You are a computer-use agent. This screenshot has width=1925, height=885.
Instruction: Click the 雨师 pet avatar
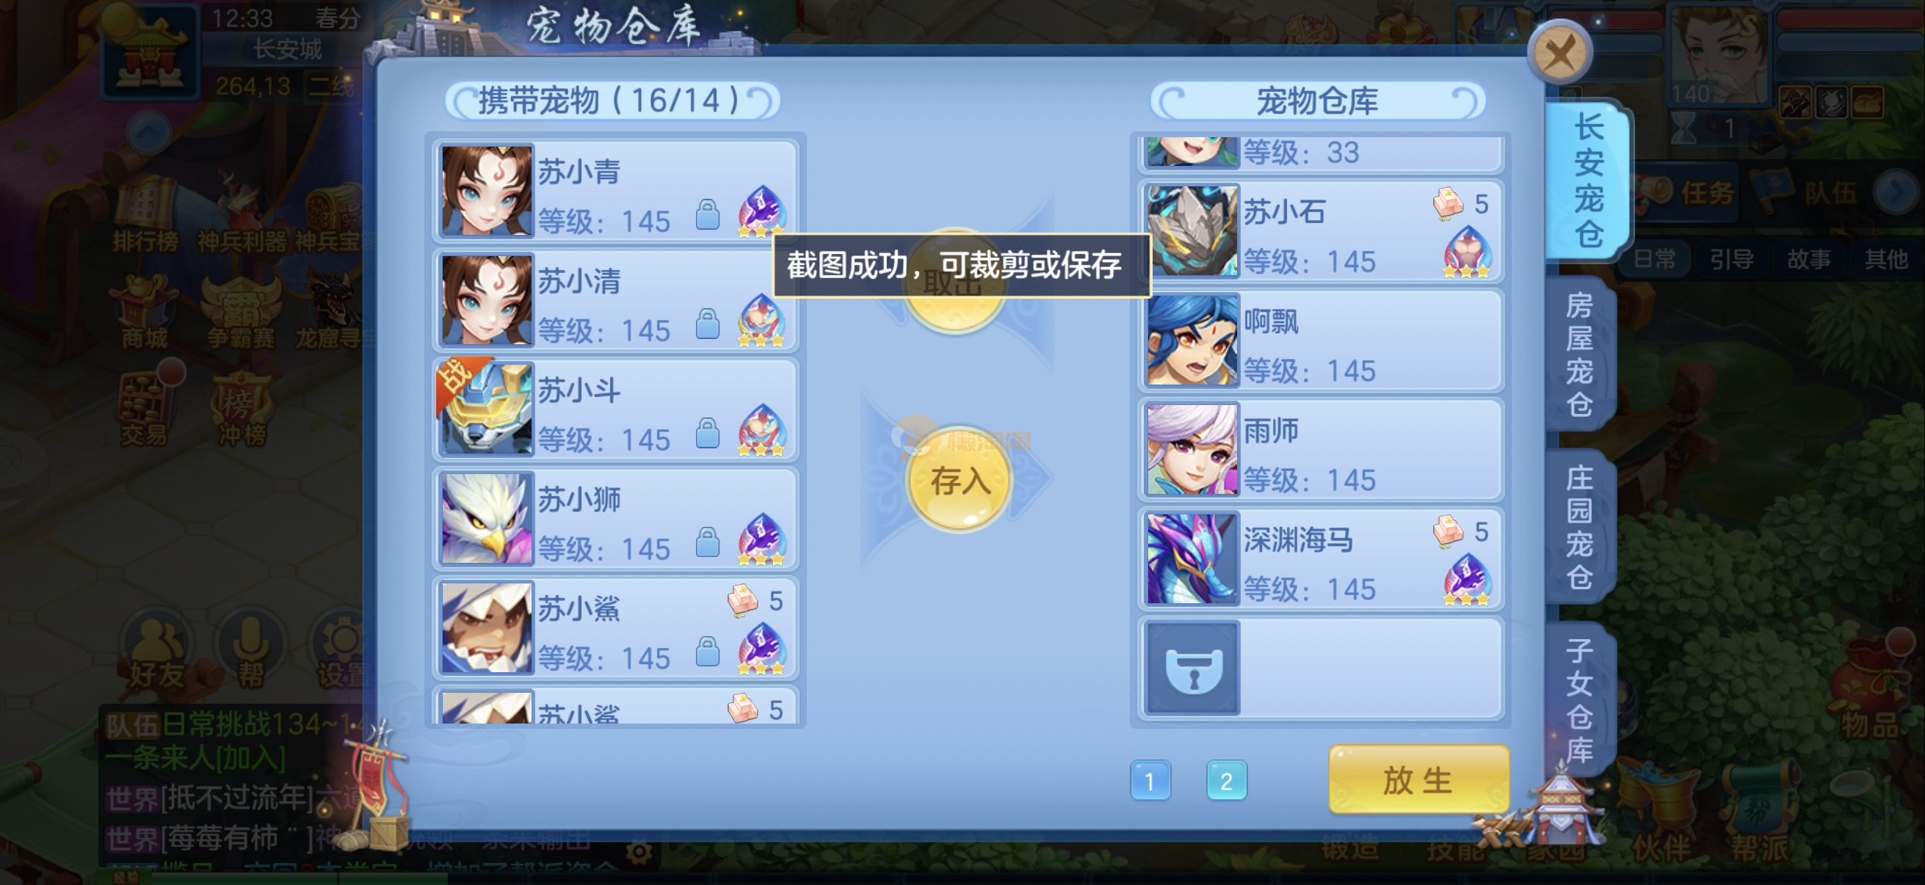[1192, 450]
